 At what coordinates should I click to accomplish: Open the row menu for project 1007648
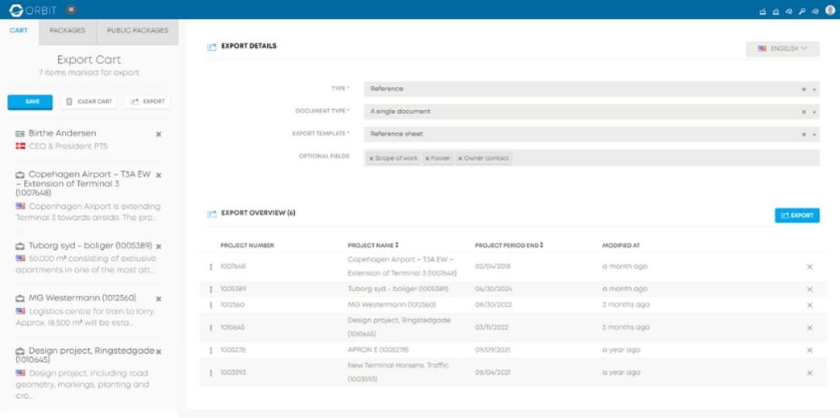click(211, 266)
